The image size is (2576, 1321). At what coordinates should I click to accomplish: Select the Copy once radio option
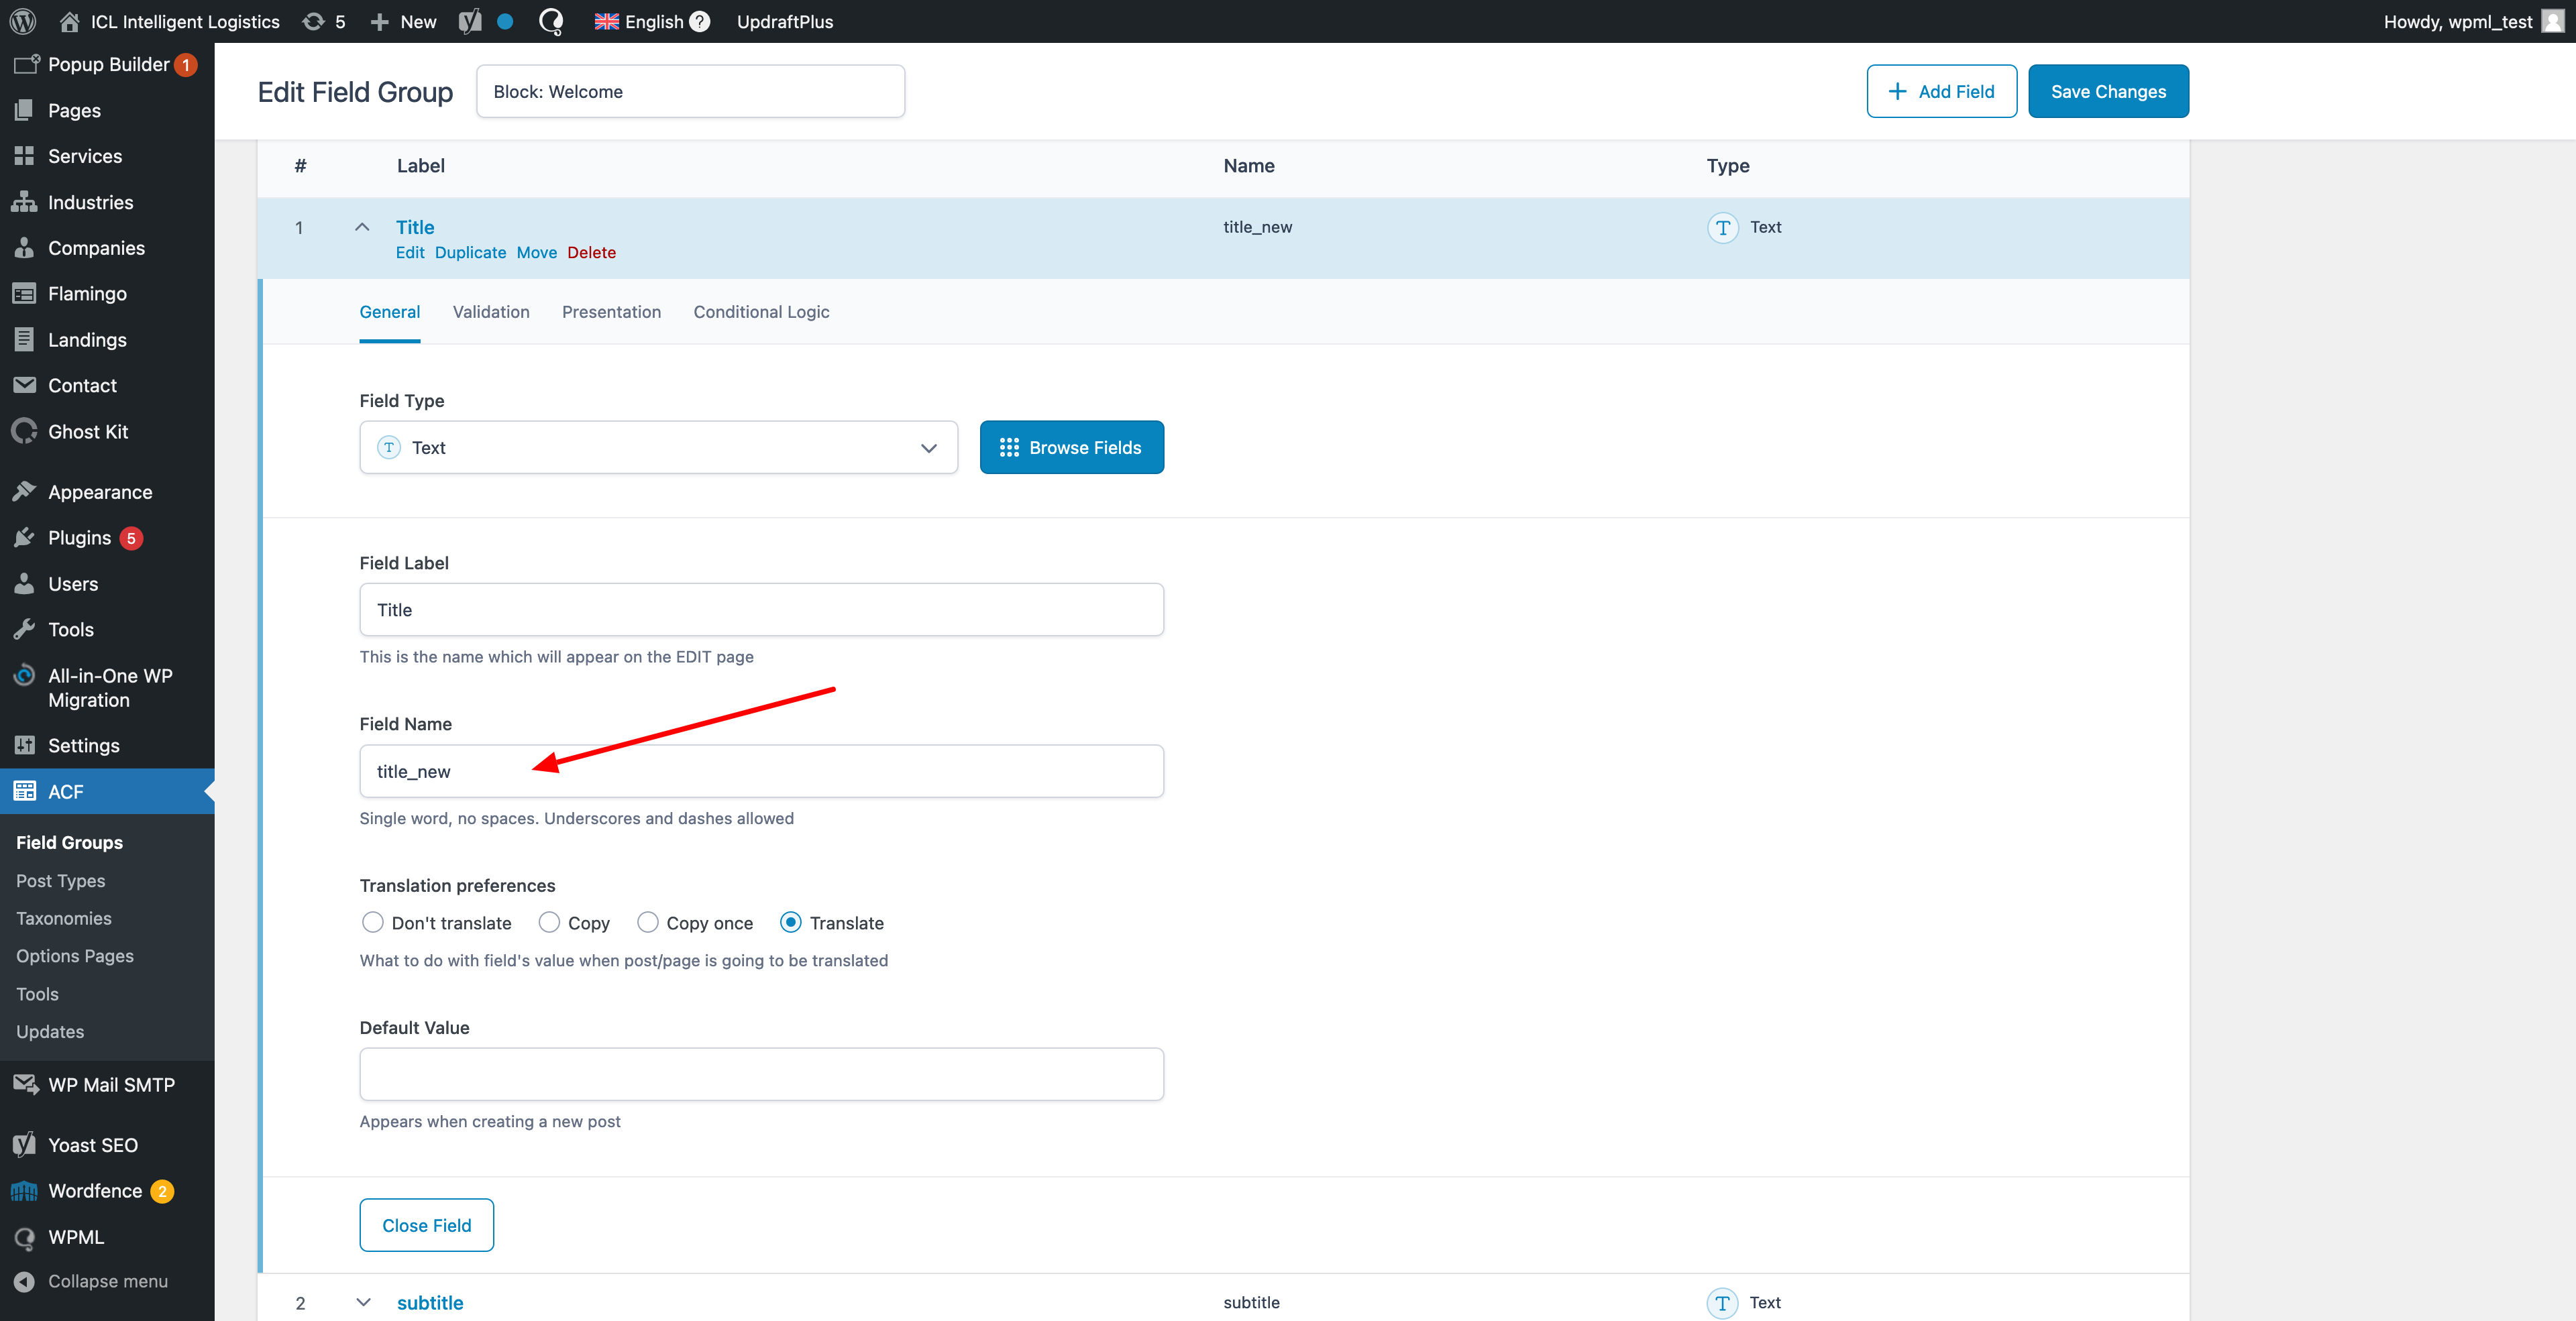pos(648,922)
